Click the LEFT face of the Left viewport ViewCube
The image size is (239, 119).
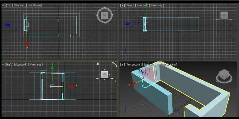[105, 74]
